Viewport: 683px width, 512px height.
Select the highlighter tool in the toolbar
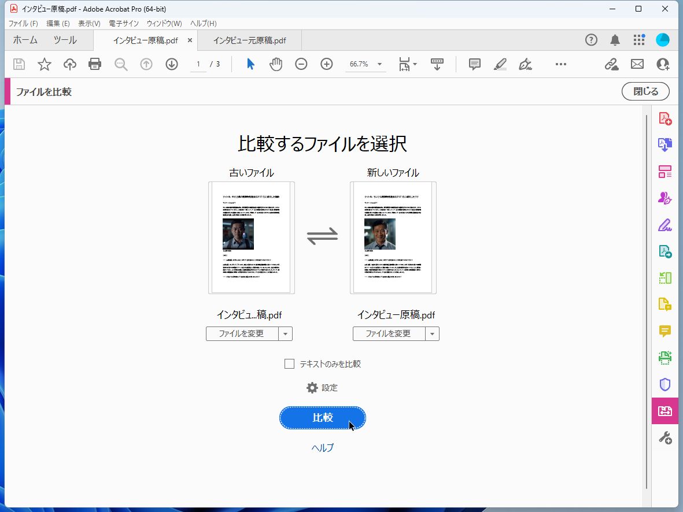coord(501,64)
